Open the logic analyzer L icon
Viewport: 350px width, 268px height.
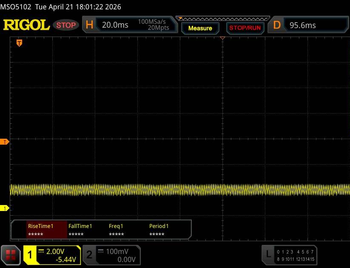pos(268,254)
